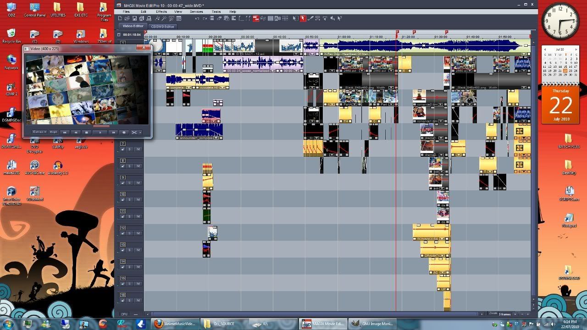Click the Save floppy disk icon
This screenshot has height=330, width=587.
click(x=134, y=18)
